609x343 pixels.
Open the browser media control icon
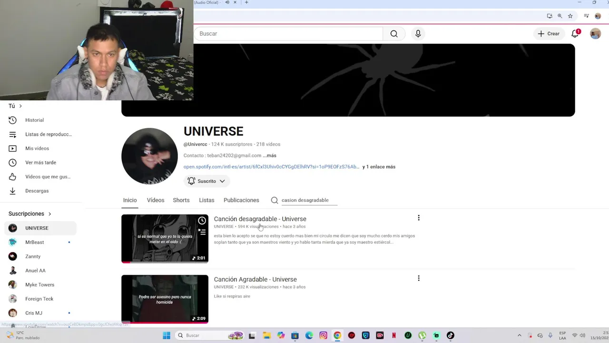coord(586,16)
